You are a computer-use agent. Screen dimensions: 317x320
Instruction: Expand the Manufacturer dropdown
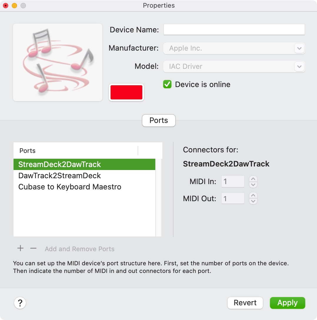coord(299,48)
